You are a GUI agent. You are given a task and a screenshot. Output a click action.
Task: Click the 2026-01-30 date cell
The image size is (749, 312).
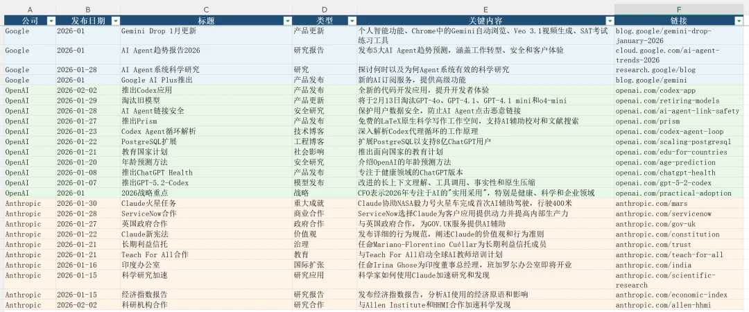pyautogui.click(x=76, y=203)
